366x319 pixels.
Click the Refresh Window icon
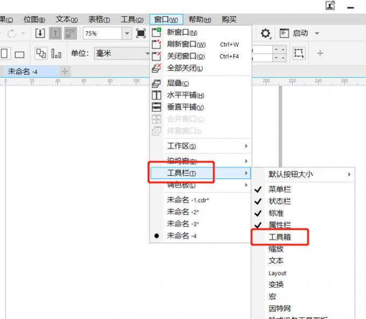coord(157,44)
